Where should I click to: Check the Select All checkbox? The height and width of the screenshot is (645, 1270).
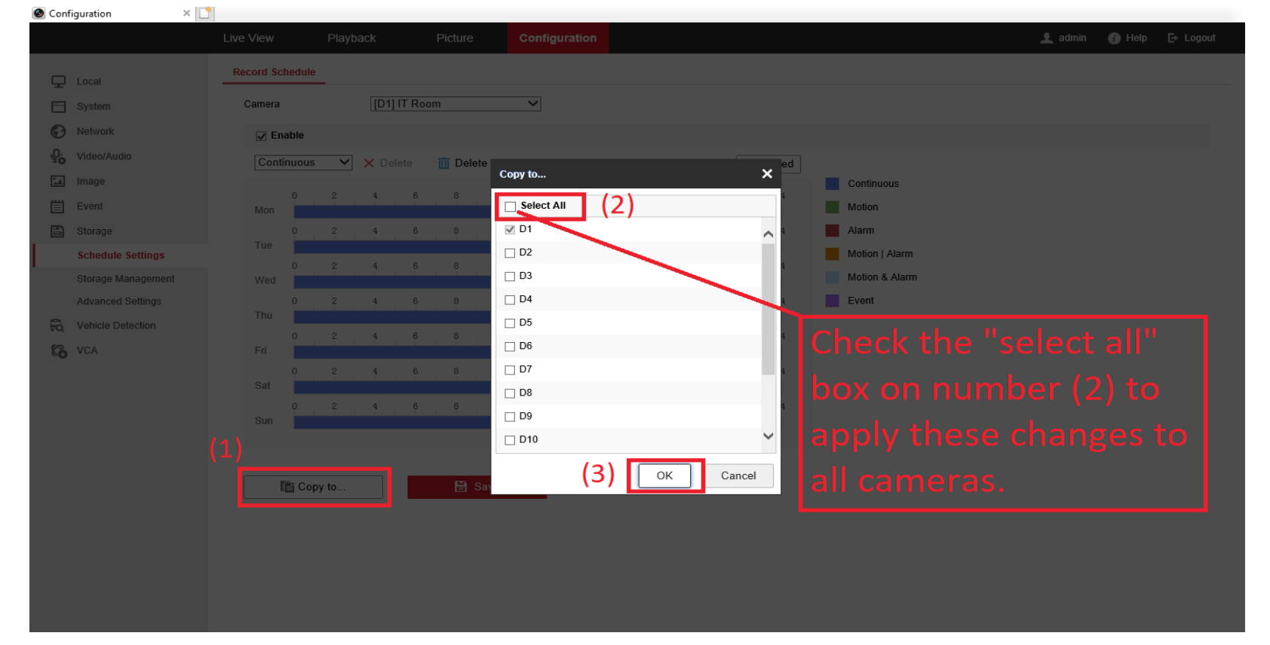tap(511, 206)
